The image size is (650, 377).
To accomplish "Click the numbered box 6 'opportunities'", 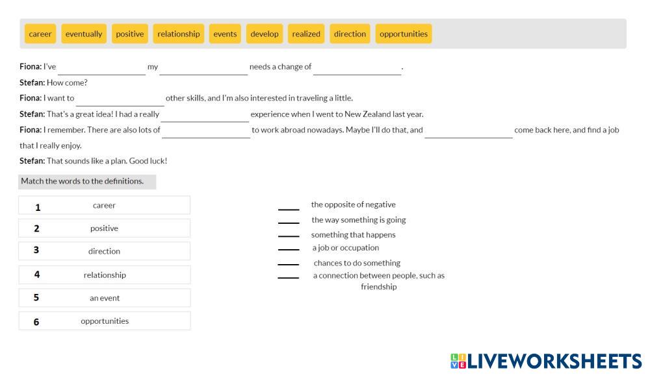I will [x=105, y=321].
